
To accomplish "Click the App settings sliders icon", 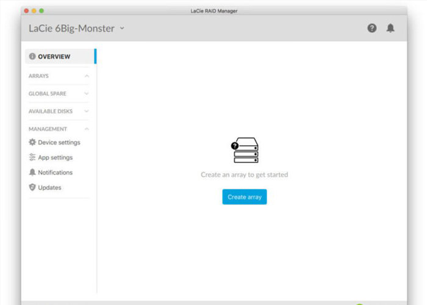I will [32, 157].
